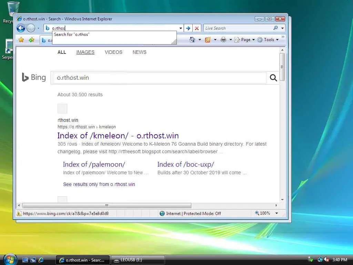Click the Go arrow beside address bar
The height and width of the screenshot is (265, 353).
[188, 28]
